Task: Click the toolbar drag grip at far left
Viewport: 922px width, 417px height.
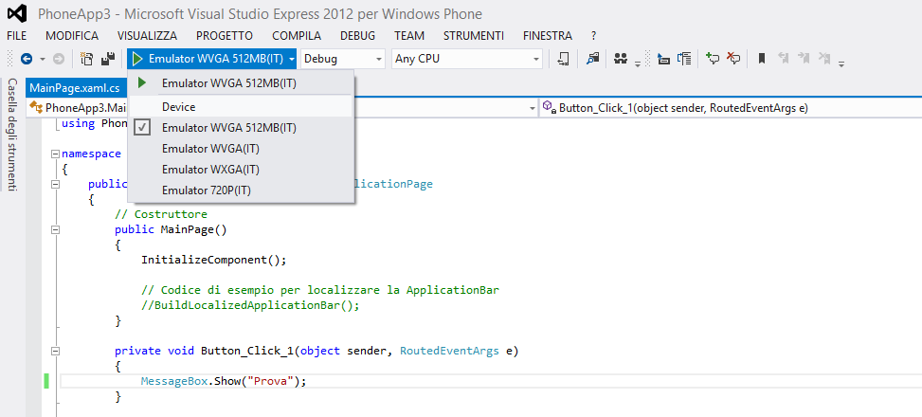Action: (x=10, y=59)
